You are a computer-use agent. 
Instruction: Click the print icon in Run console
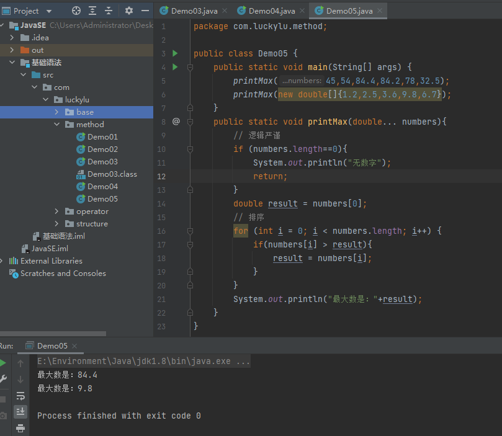point(20,428)
